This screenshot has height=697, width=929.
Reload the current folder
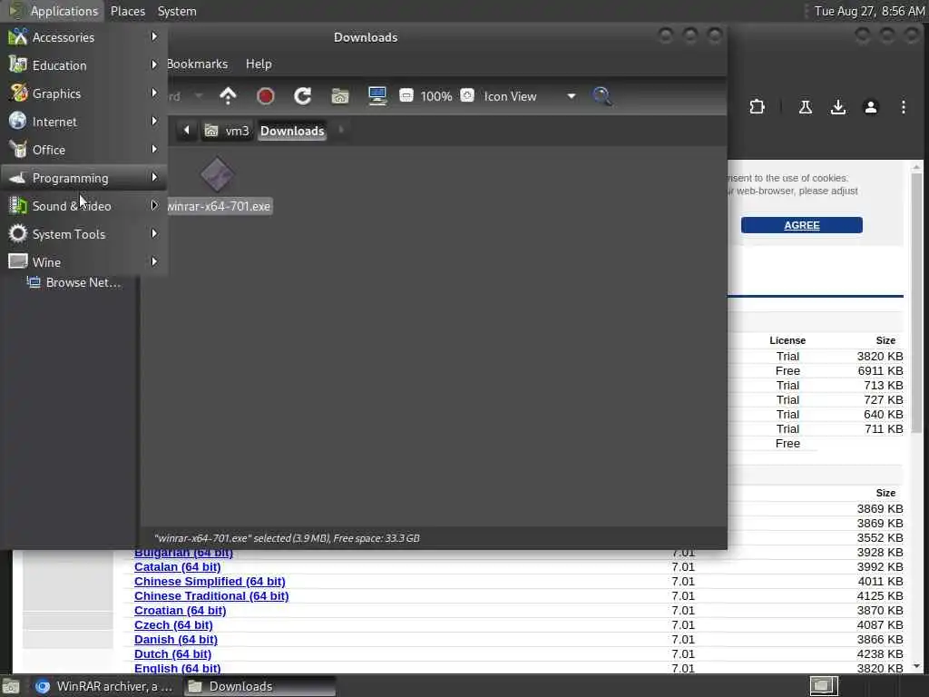(303, 96)
